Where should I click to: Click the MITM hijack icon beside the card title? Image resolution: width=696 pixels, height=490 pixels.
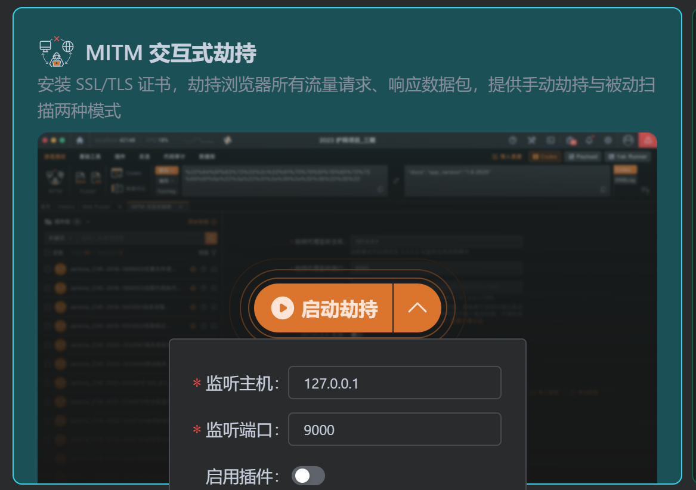coord(56,51)
